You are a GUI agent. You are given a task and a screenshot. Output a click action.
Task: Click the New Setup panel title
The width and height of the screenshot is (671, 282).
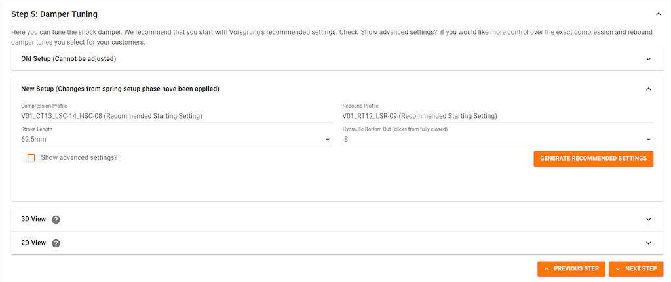tap(120, 89)
